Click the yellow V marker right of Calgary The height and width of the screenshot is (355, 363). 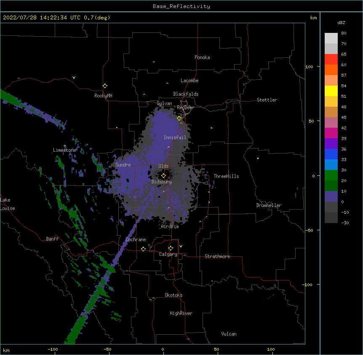181,246
